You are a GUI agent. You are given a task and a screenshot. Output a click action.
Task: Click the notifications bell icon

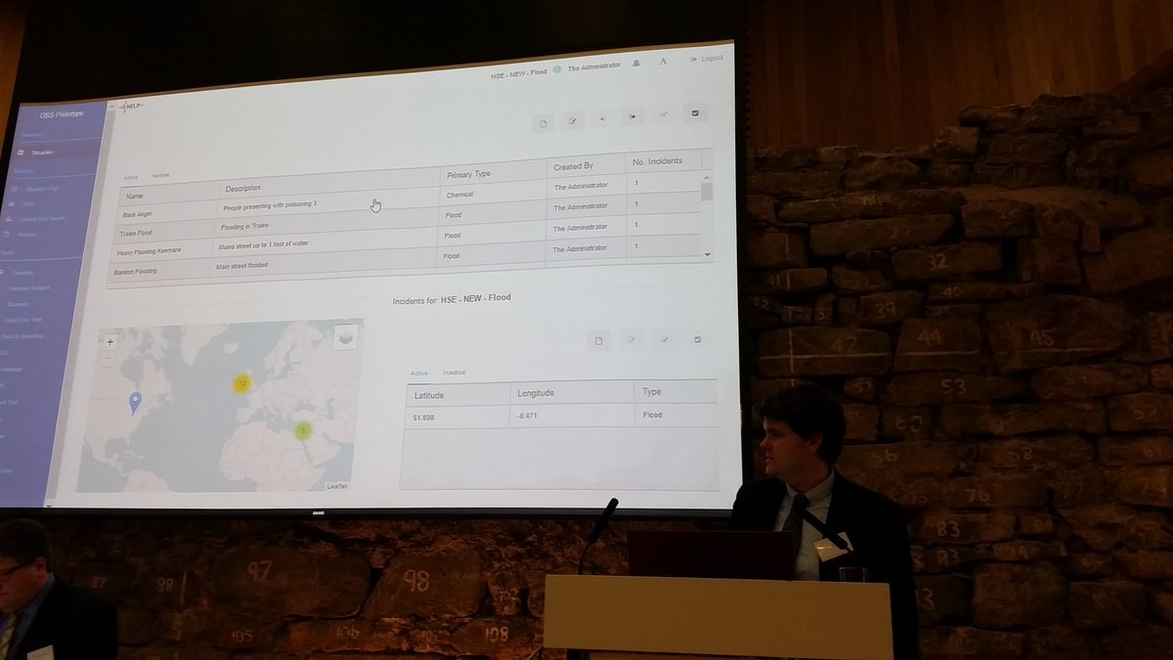pyautogui.click(x=637, y=64)
